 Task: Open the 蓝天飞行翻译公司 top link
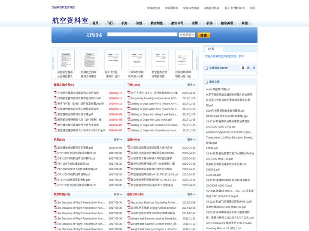tap(235, 8)
